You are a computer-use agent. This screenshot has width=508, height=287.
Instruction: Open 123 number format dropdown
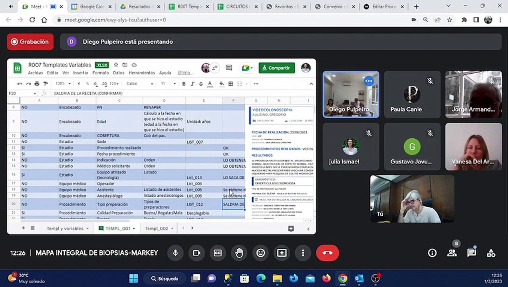coord(115,84)
